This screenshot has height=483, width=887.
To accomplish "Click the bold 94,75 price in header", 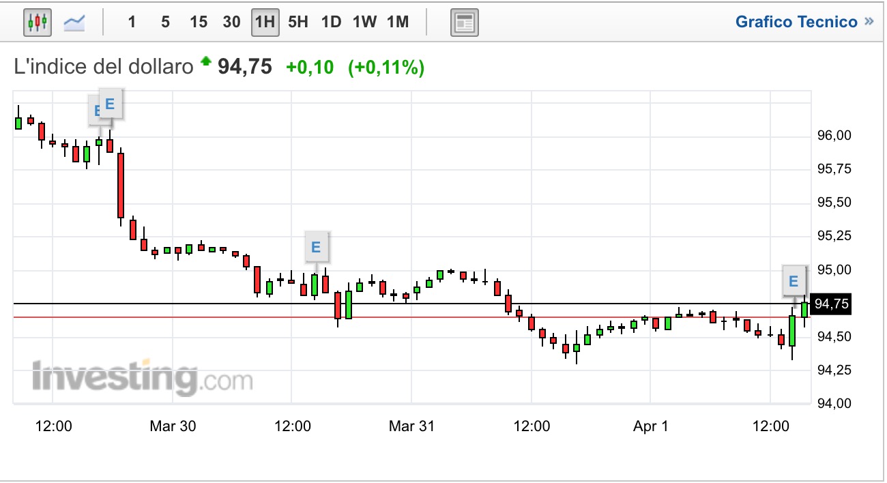I will point(245,67).
